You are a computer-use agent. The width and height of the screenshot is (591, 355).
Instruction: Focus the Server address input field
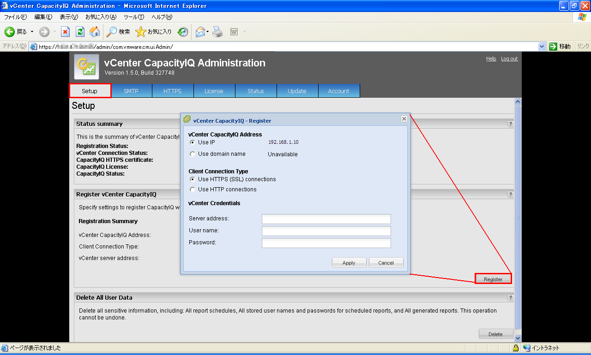point(326,219)
